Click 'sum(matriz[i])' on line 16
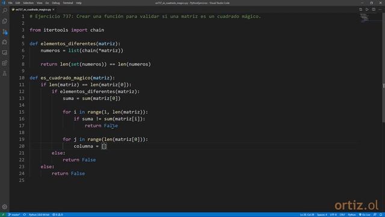 (x=123, y=119)
